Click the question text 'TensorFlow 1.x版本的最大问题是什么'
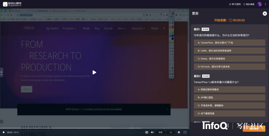 point(216,82)
